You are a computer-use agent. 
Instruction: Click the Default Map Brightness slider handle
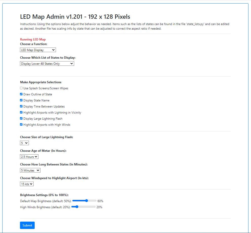coord(87,201)
